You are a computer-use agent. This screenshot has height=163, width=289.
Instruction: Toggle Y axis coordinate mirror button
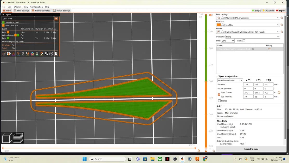(259, 80)
